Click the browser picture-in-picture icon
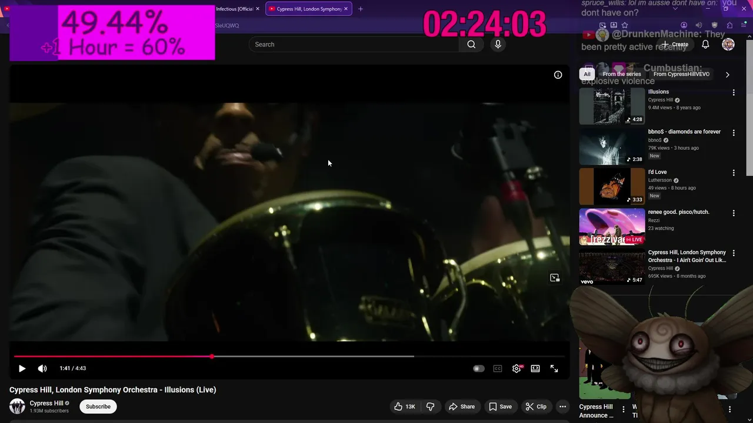 (602, 25)
